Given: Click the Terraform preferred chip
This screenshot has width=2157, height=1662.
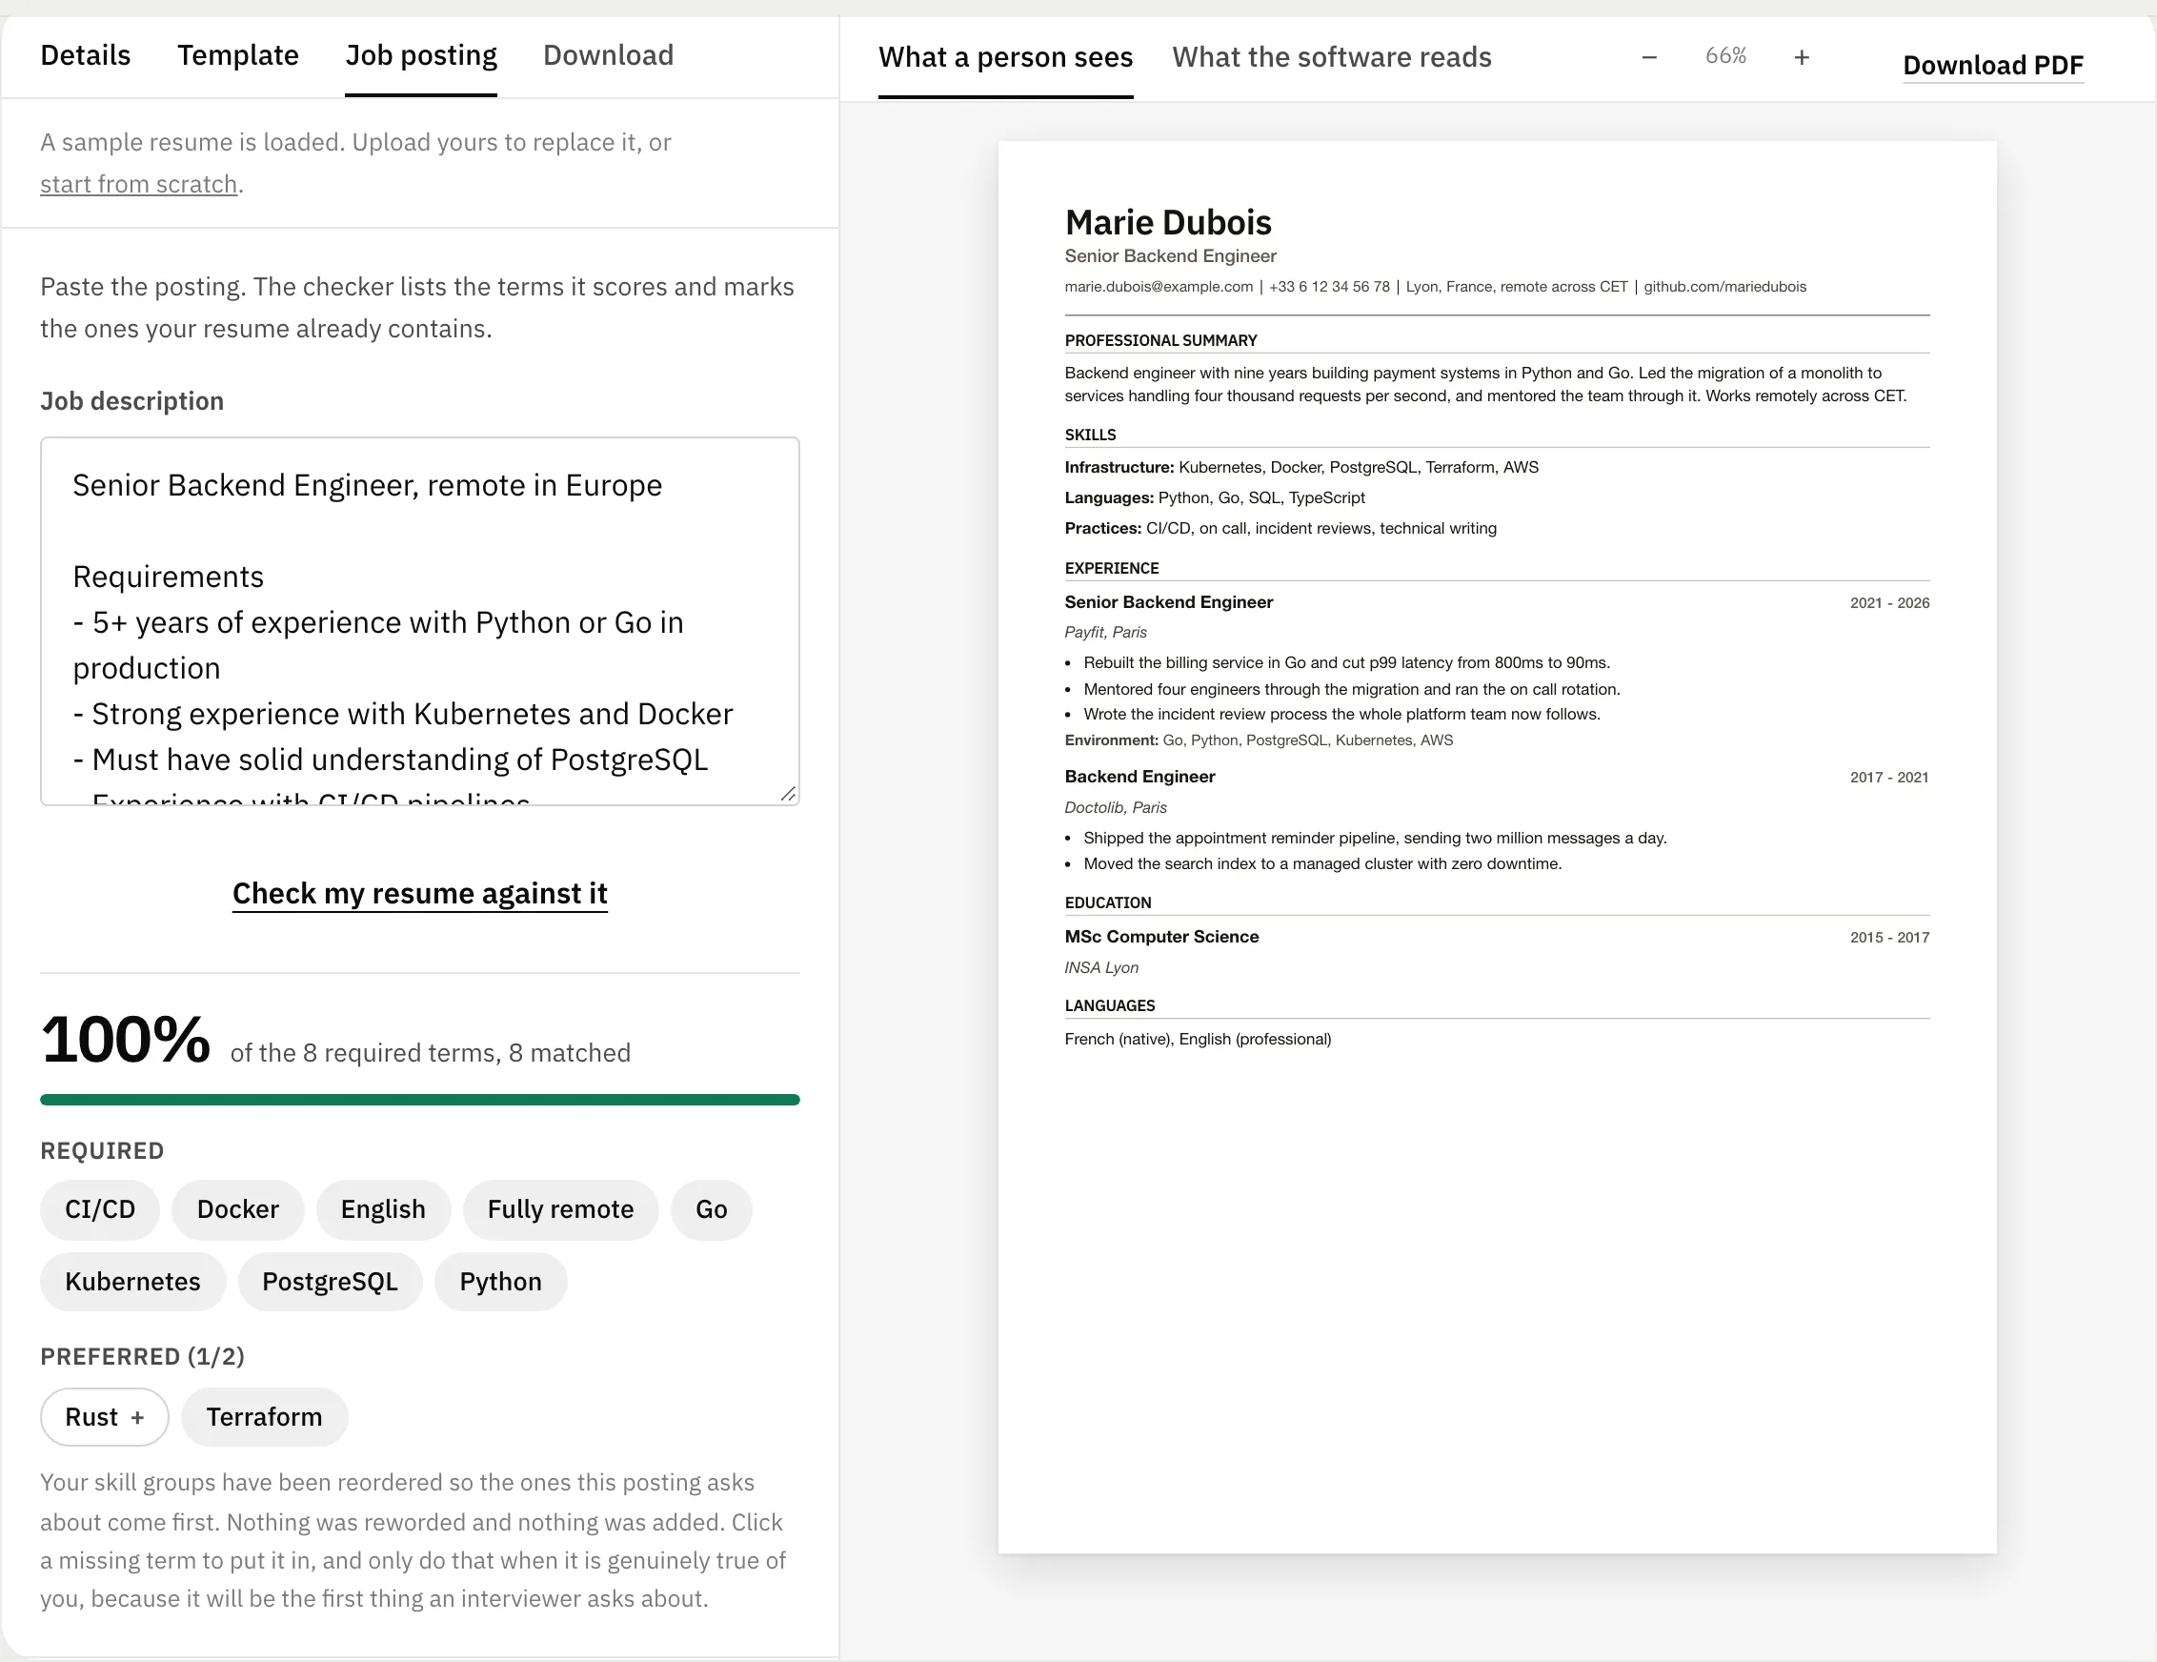Looking at the screenshot, I should click(x=264, y=1417).
